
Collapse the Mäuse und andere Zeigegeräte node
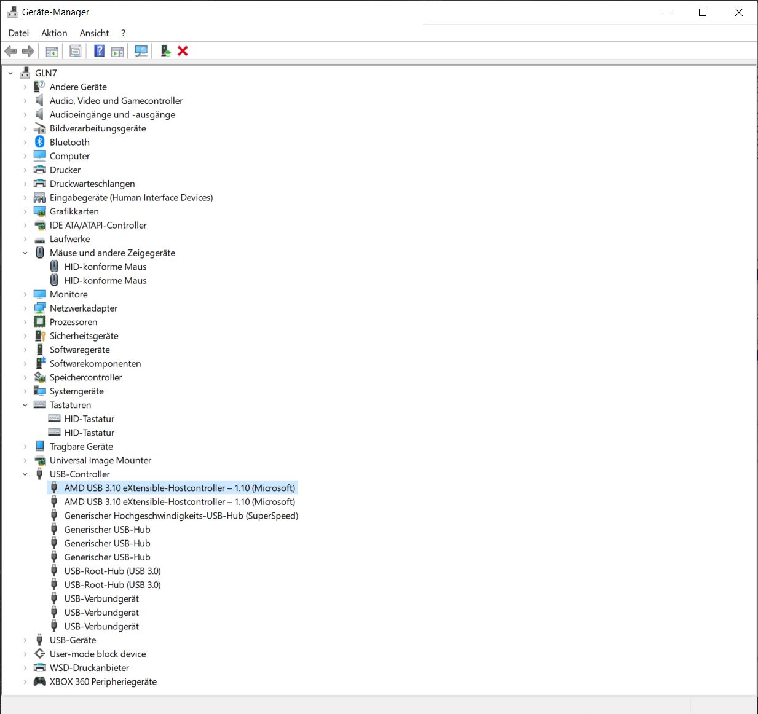coord(25,253)
